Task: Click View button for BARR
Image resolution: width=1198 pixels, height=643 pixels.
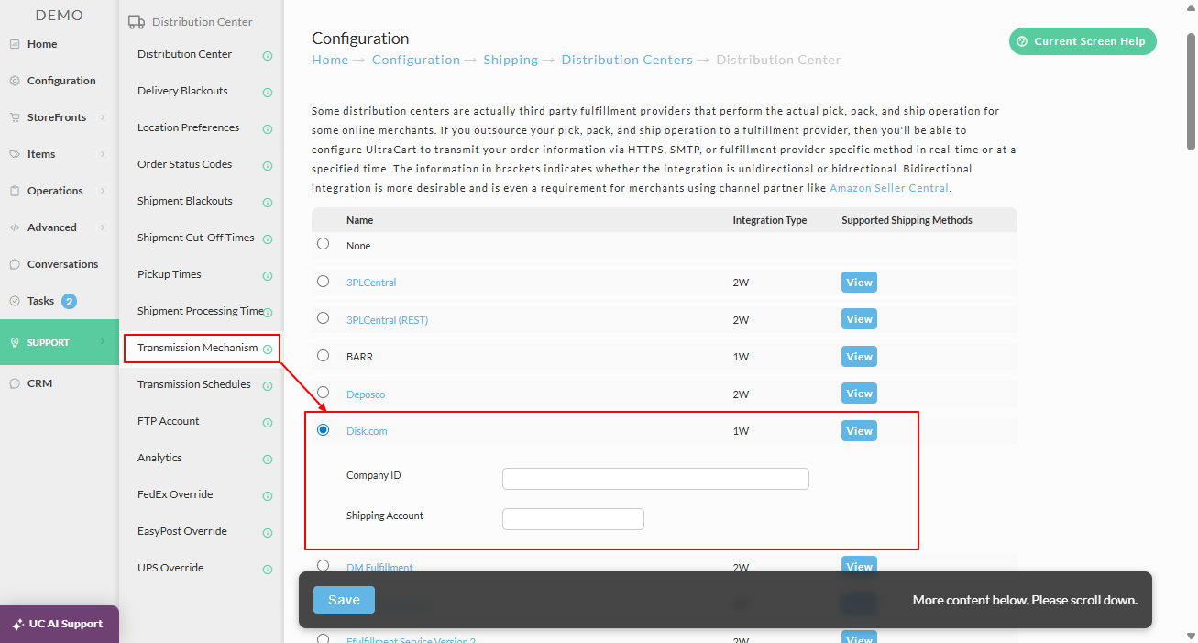Action: click(x=859, y=356)
